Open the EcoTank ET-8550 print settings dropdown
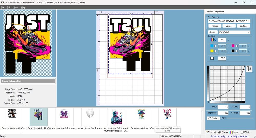The image size is (256, 138). (229, 21)
